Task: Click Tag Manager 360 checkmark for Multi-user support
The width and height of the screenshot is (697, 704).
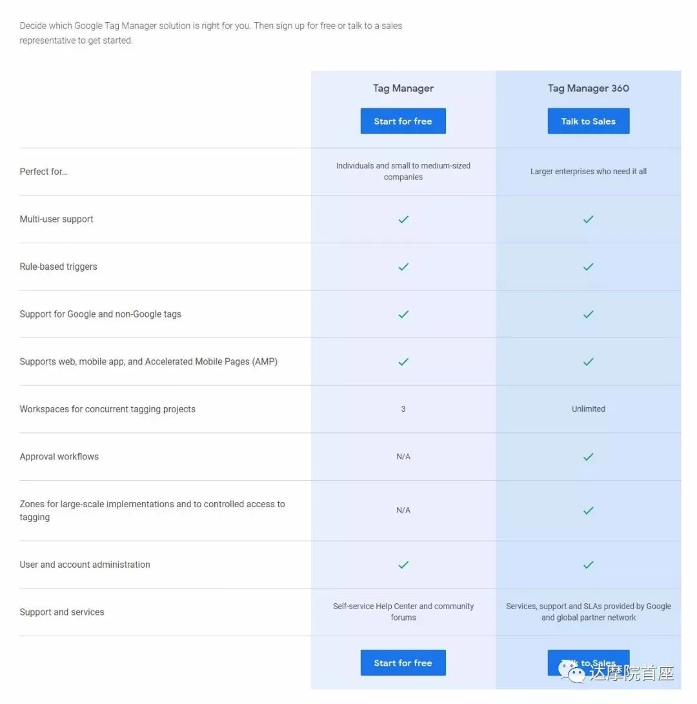Action: point(589,219)
